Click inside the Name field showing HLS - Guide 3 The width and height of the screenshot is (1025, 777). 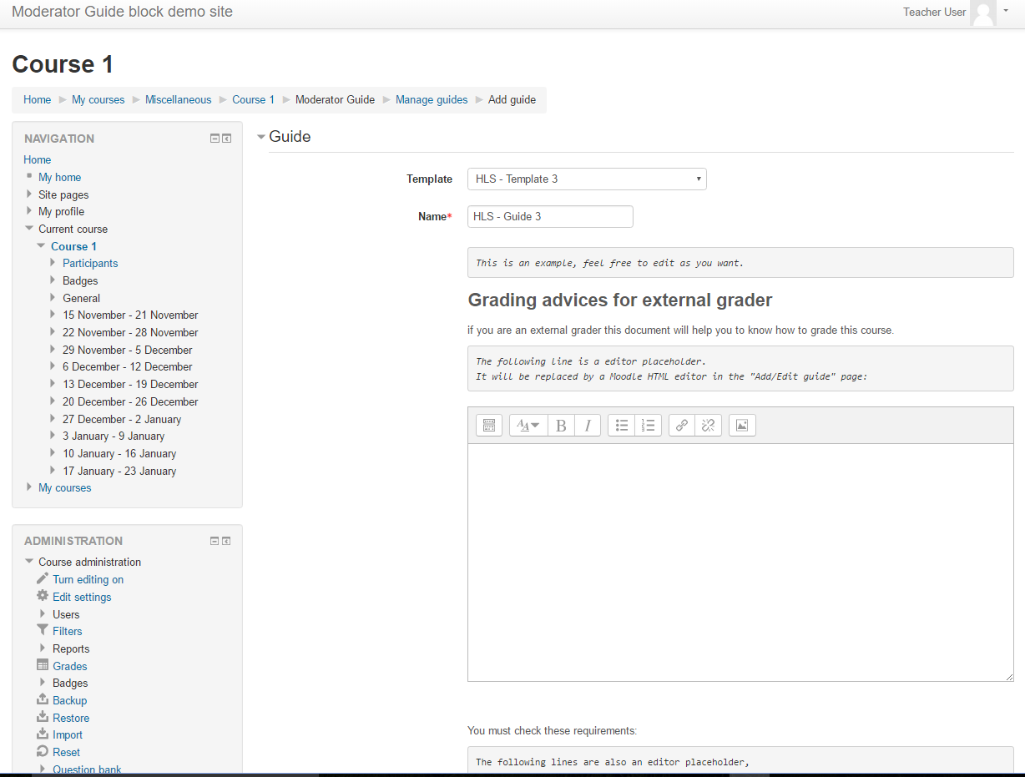[x=550, y=216]
